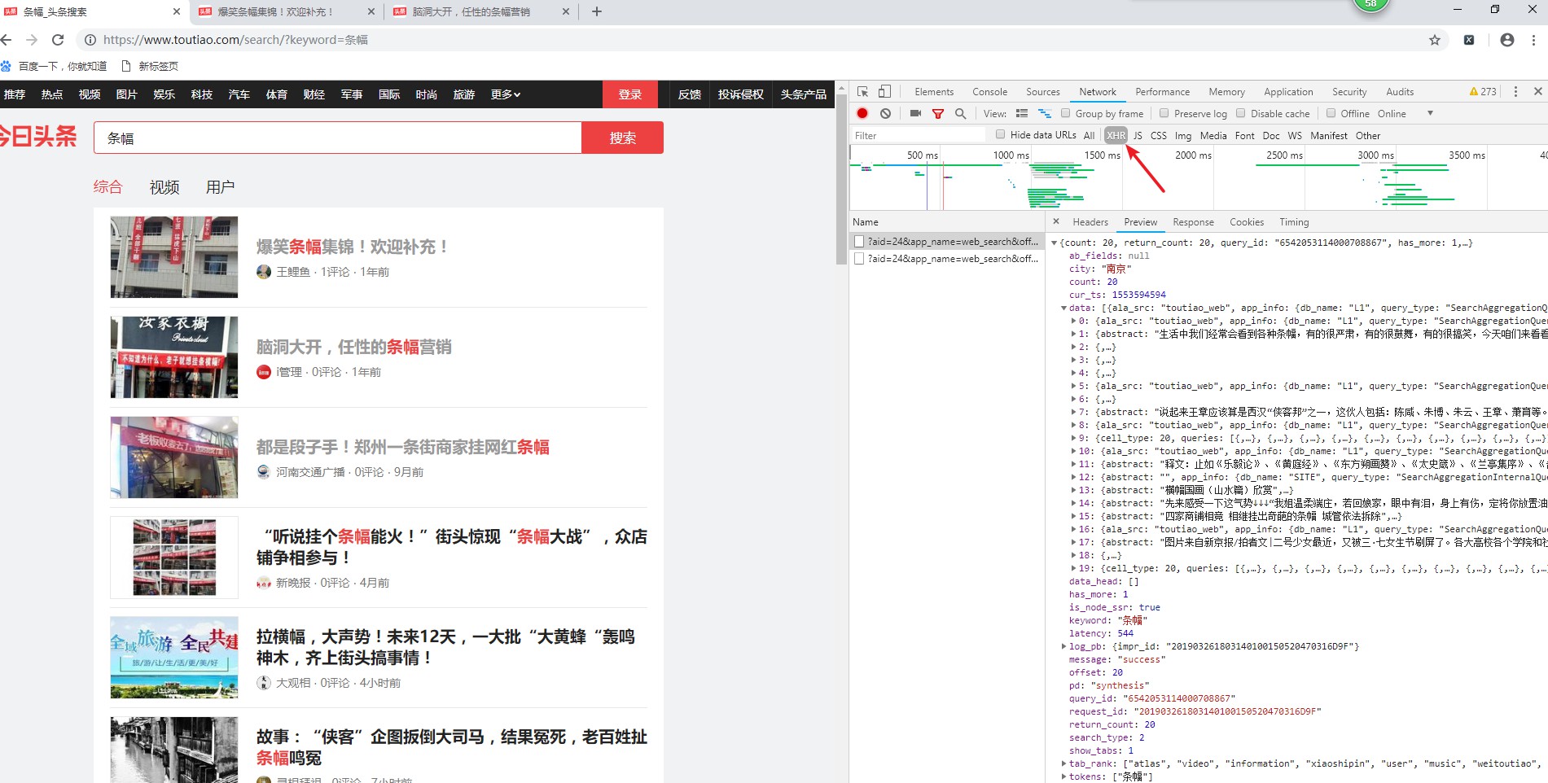The image size is (1548, 783).
Task: Open article 爆笑条幅集锦！欢迎补充！
Action: click(352, 247)
